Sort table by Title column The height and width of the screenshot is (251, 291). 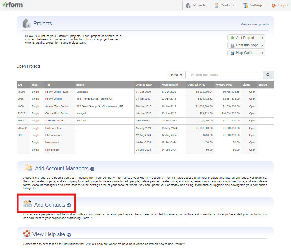click(48, 85)
